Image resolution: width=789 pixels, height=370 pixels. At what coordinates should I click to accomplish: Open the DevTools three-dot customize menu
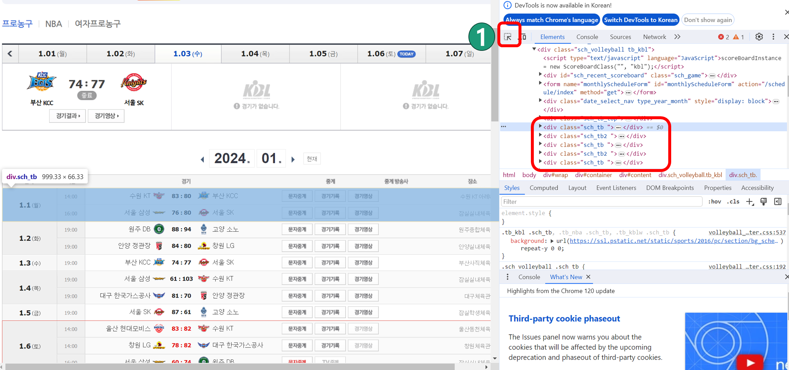click(773, 37)
